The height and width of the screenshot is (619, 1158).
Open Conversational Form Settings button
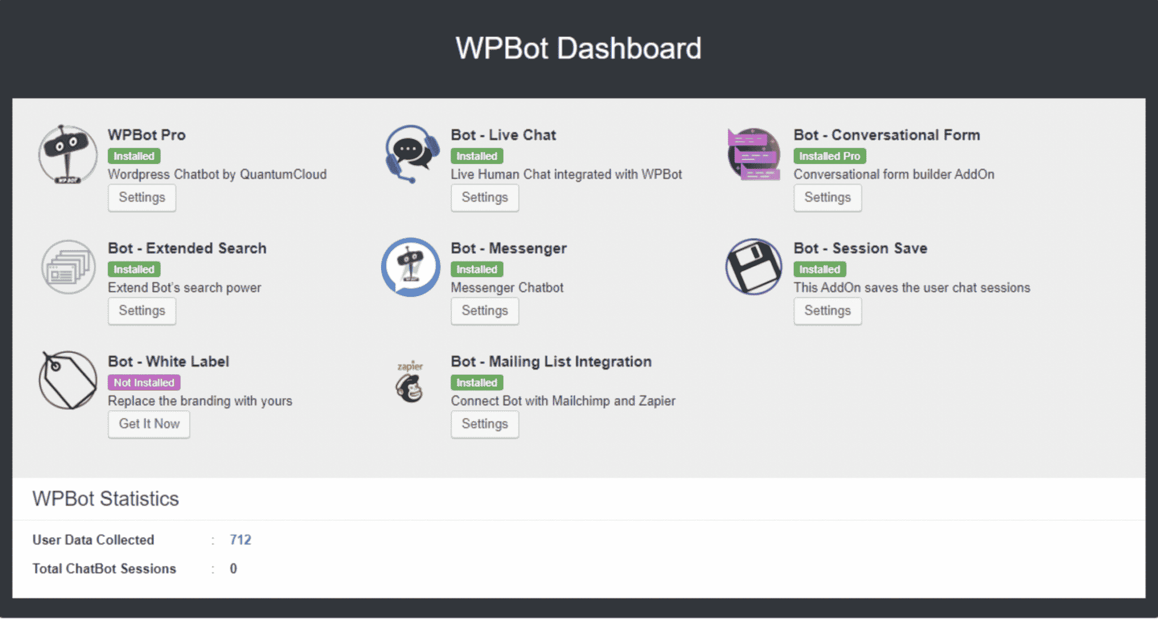[827, 197]
